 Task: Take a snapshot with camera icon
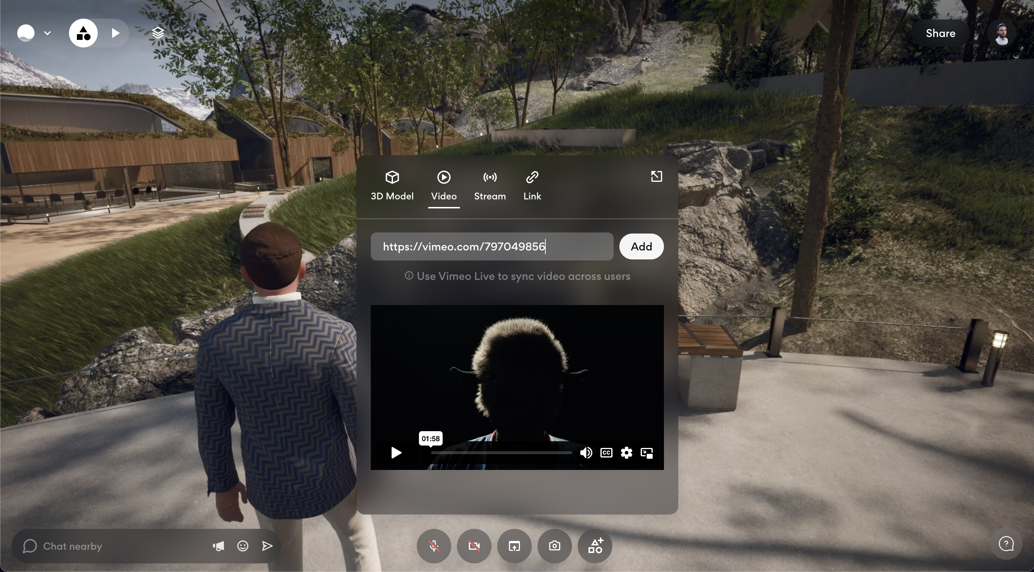tap(554, 546)
